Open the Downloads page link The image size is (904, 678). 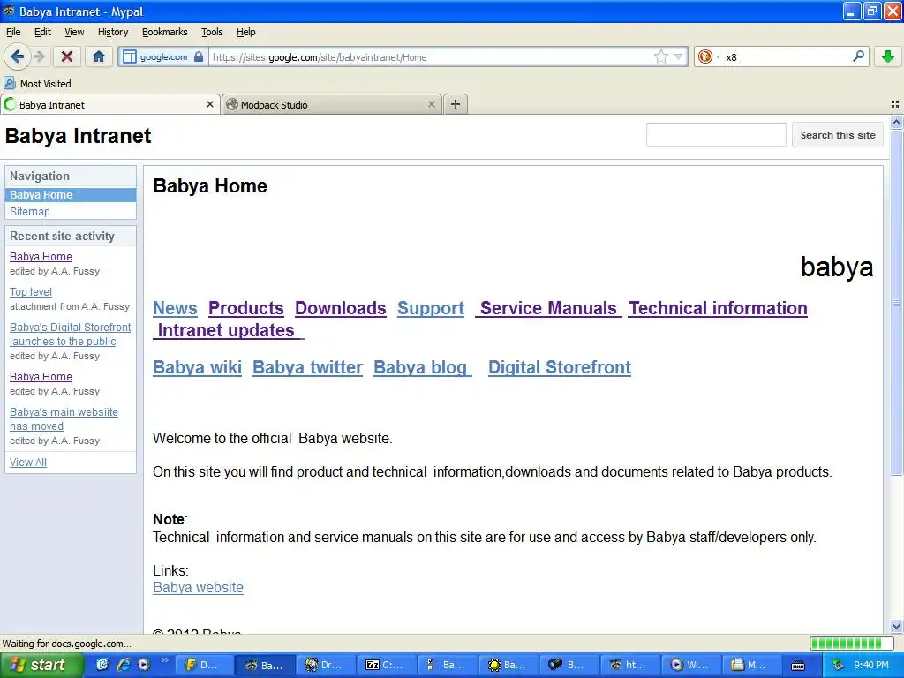pos(341,308)
